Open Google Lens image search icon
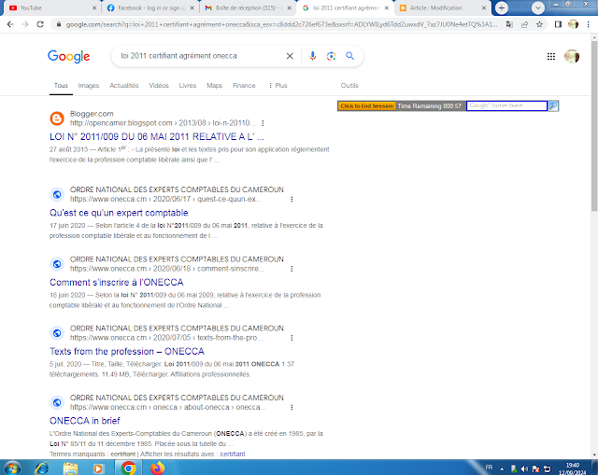Viewport: 598px width, 475px height. click(x=331, y=56)
